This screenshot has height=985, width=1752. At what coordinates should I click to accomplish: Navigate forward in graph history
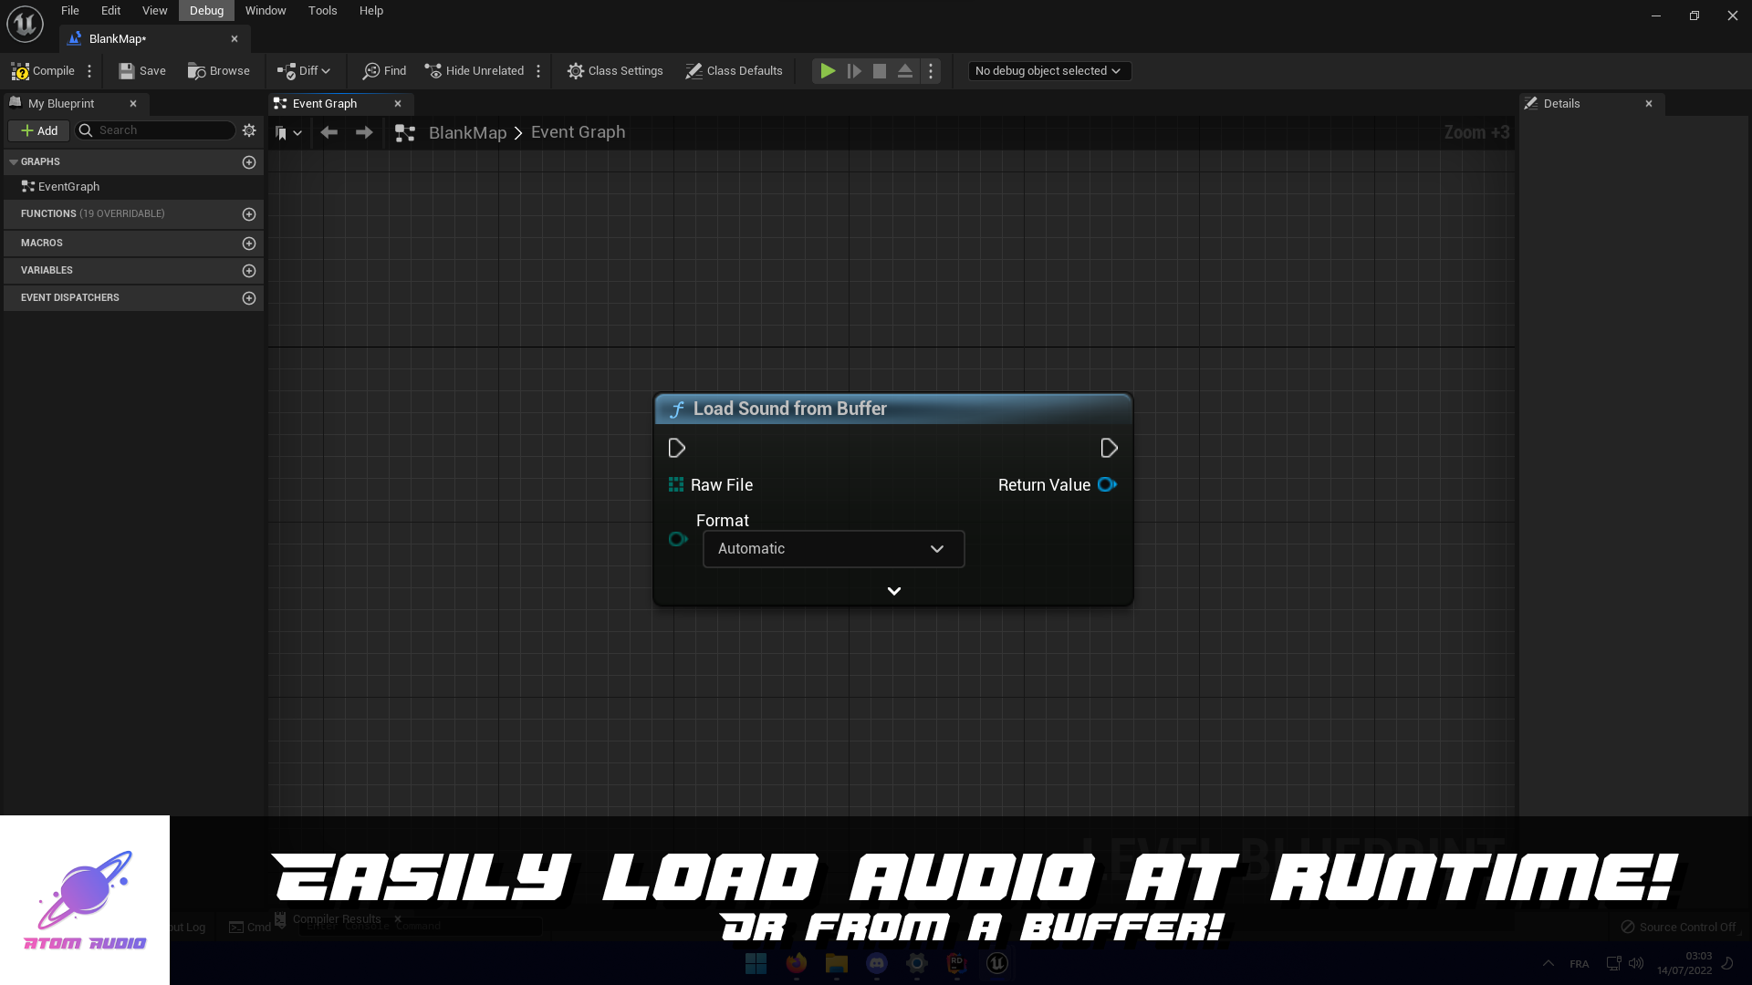click(x=364, y=133)
